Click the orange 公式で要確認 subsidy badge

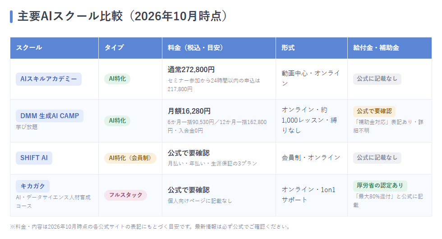(x=374, y=111)
